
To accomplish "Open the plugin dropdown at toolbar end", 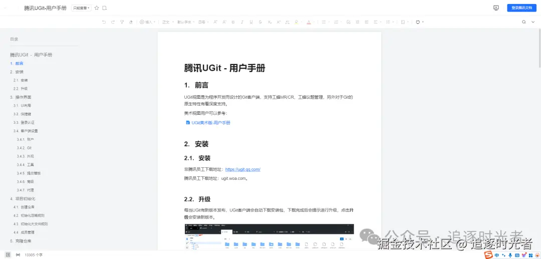I will click(x=420, y=22).
